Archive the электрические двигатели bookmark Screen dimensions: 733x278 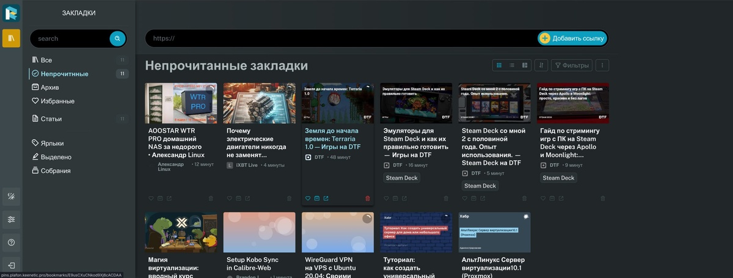(239, 199)
